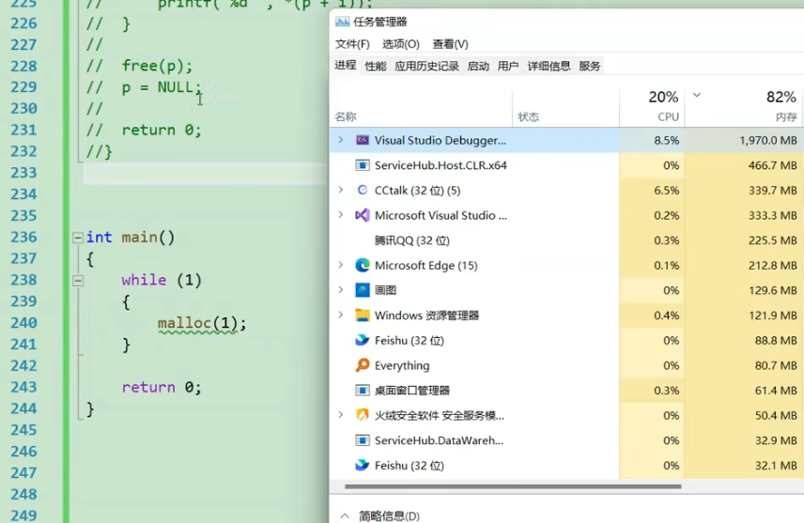Click the Everything search app icon

[363, 365]
